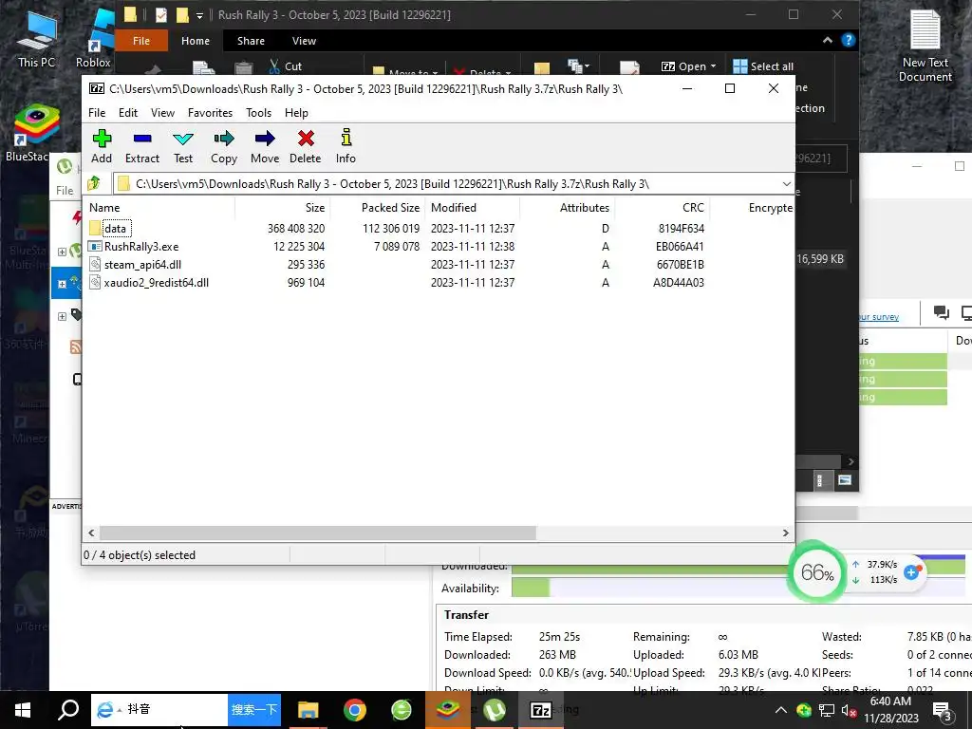Click Explorer large icons view toggle
This screenshot has height=729, width=972.
[844, 479]
